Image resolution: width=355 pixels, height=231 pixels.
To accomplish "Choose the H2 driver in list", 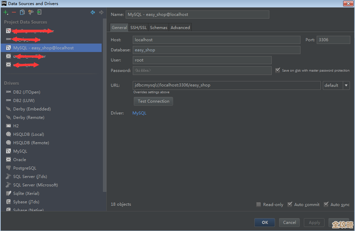I will click(16, 126).
